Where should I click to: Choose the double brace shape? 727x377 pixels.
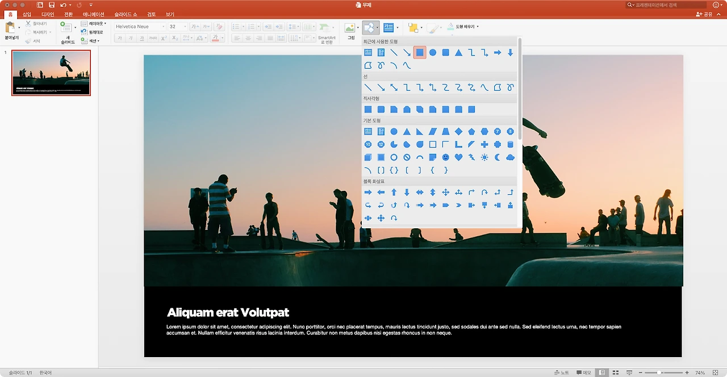[x=394, y=170]
